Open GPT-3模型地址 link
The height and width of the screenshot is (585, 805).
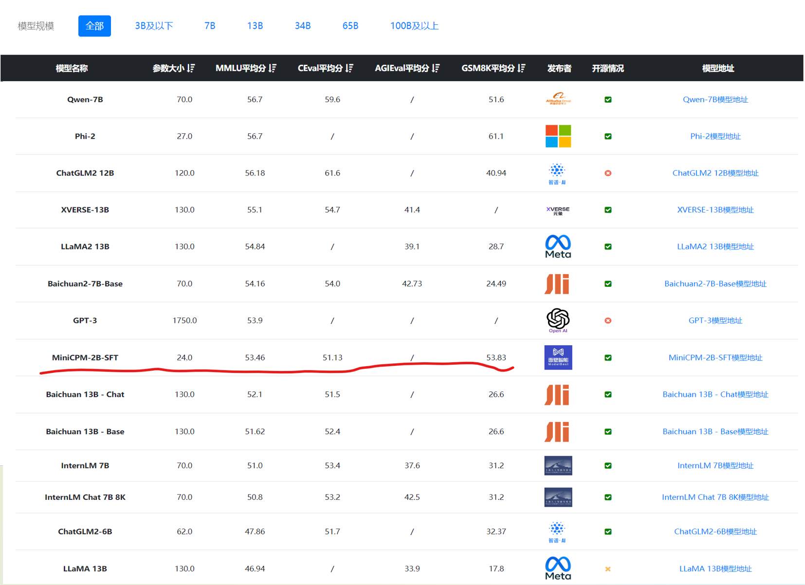pyautogui.click(x=715, y=320)
